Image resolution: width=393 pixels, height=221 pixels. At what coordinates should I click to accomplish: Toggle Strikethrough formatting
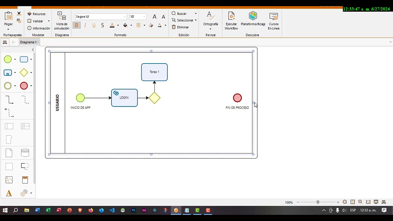[103, 25]
